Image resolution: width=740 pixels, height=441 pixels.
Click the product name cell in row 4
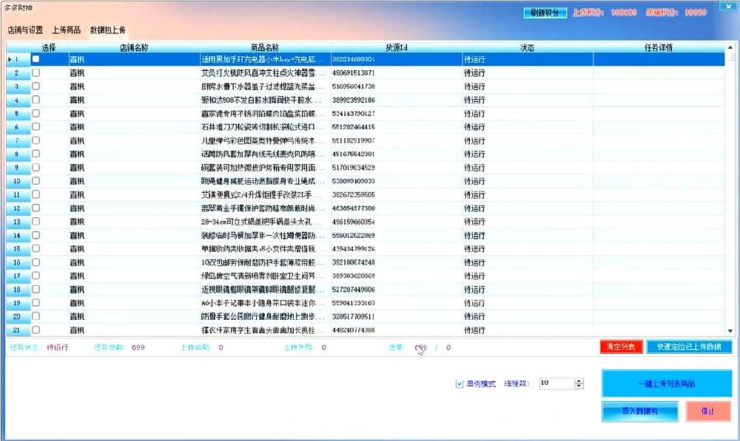tap(265, 100)
